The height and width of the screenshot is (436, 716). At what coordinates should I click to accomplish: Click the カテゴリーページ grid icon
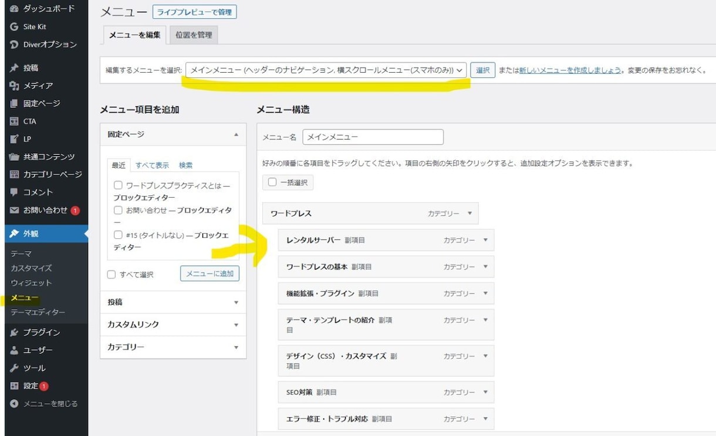[x=15, y=174]
